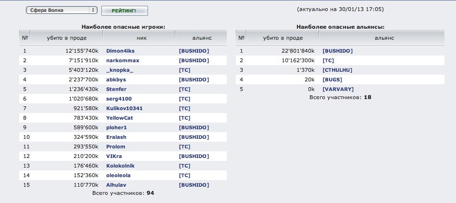Select YellowCat in players table
The width and height of the screenshot is (456, 203).
[119, 118]
